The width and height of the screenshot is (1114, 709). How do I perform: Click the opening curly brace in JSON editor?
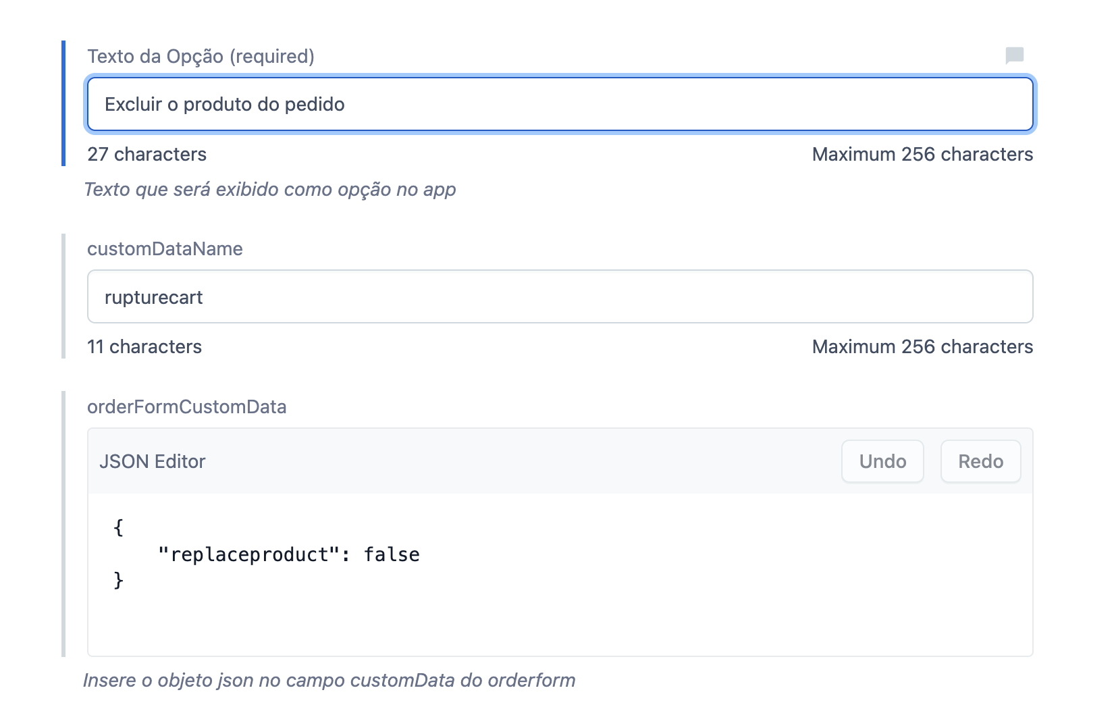coord(119,527)
